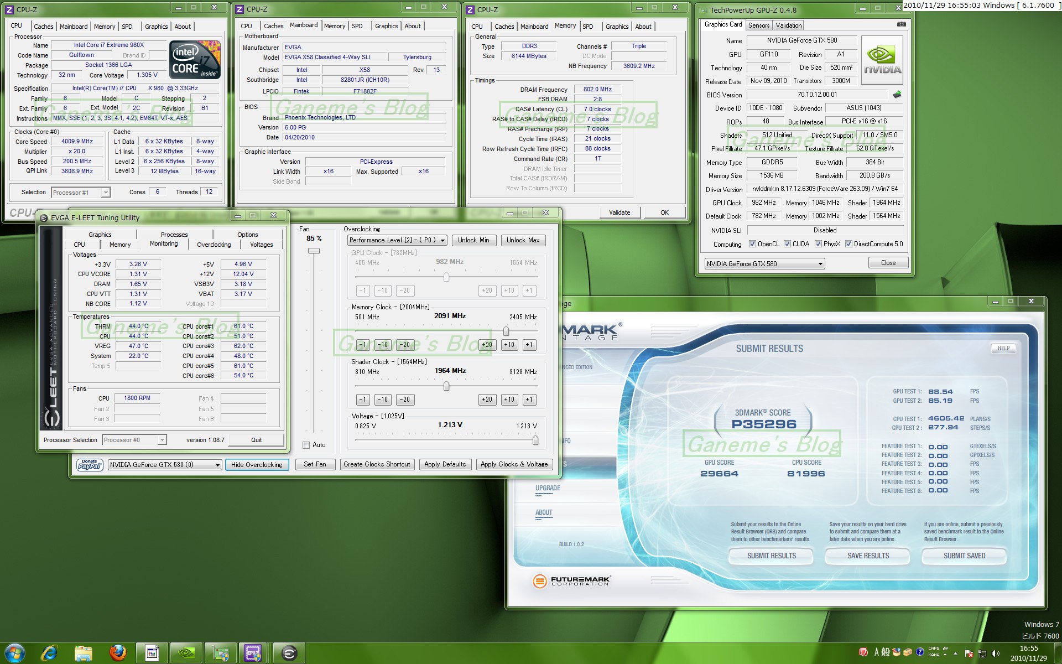Open the Processor #0 selection dropdown in E-LEET
Screen dimensions: 1062x664
[162, 440]
